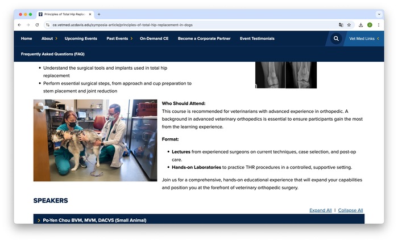Open Frequently Asked Questions (FAQ)

click(x=52, y=54)
